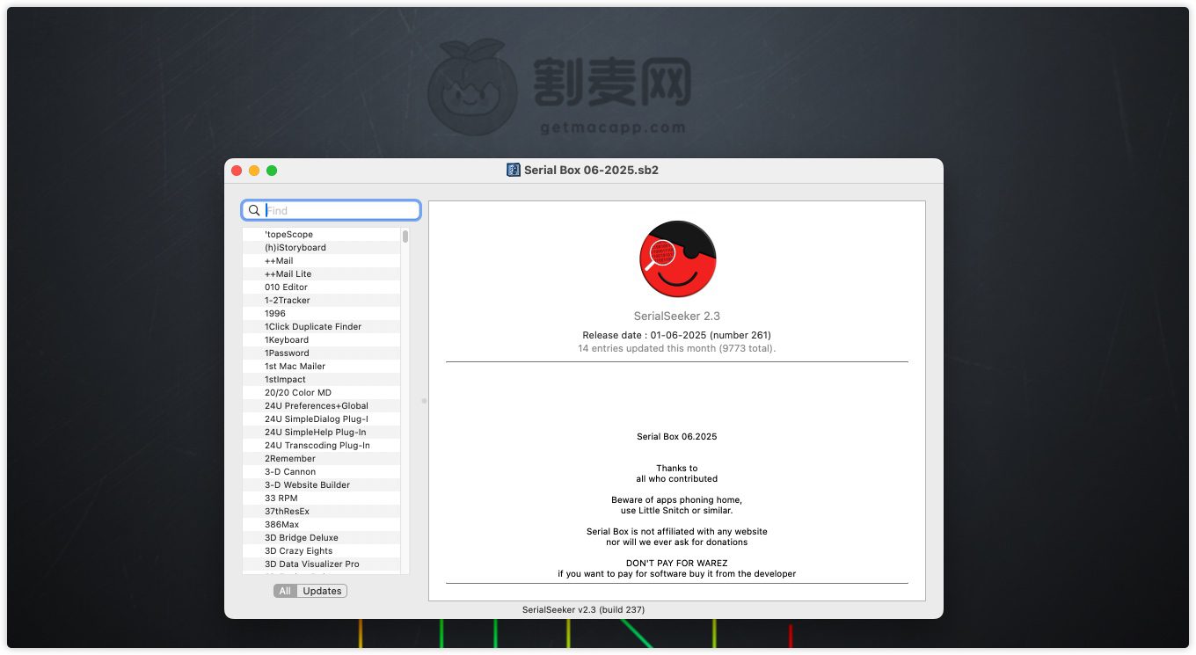Image resolution: width=1196 pixels, height=655 pixels.
Task: Open the 3-D Website Builder entry
Action: click(307, 485)
